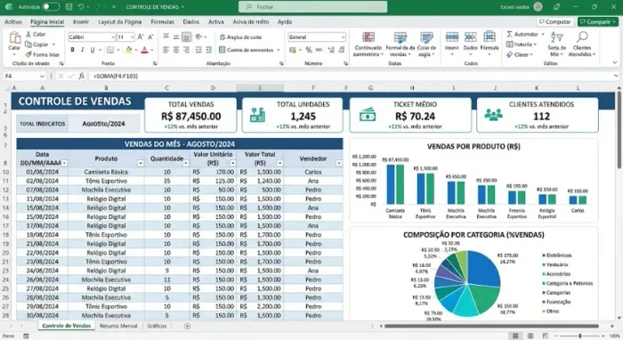
Task: Toggle bold formatting
Action: pyautogui.click(x=72, y=50)
